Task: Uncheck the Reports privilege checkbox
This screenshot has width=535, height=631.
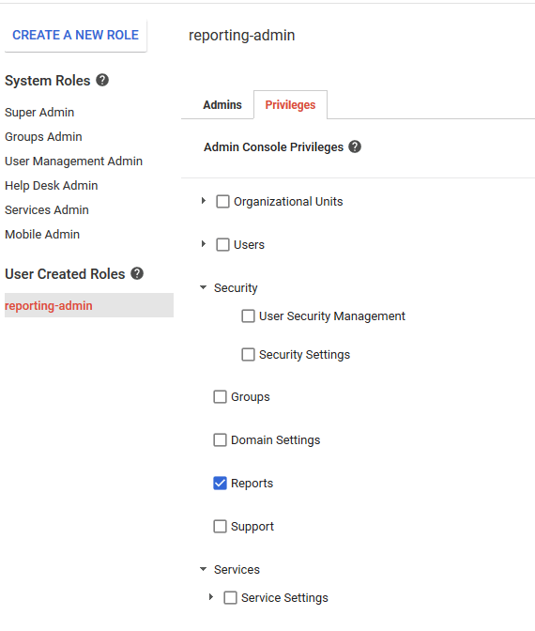Action: pos(220,483)
